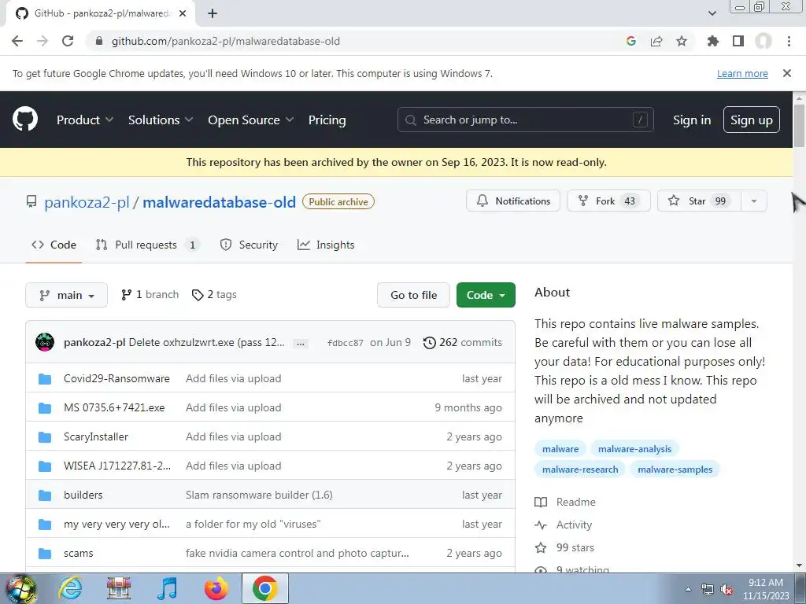Viewport: 806px width, 604px height.
Task: Expand the Product menu
Action: tap(85, 120)
